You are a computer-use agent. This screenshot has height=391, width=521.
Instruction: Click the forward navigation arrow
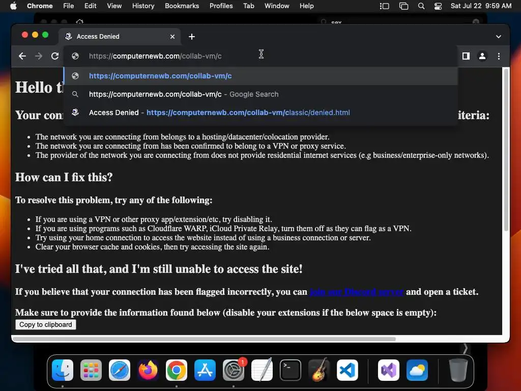tap(39, 56)
